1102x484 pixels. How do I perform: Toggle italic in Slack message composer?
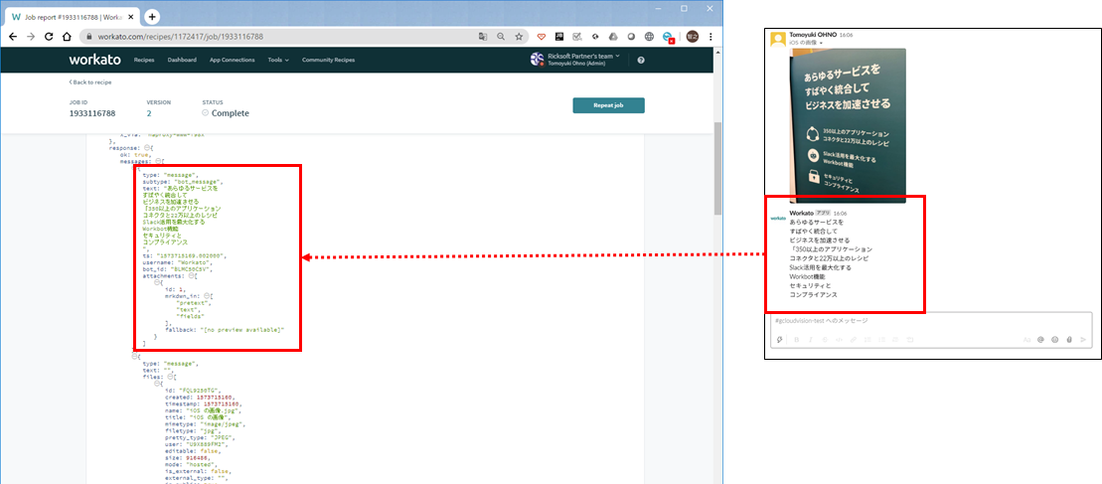point(810,339)
